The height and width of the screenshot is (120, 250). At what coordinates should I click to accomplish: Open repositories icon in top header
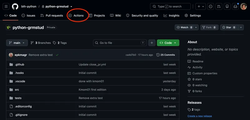pyautogui.click(x=227, y=7)
